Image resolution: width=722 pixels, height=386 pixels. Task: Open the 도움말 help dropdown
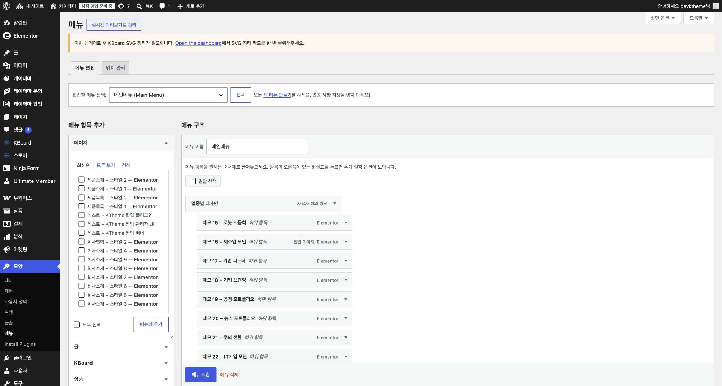click(x=699, y=18)
